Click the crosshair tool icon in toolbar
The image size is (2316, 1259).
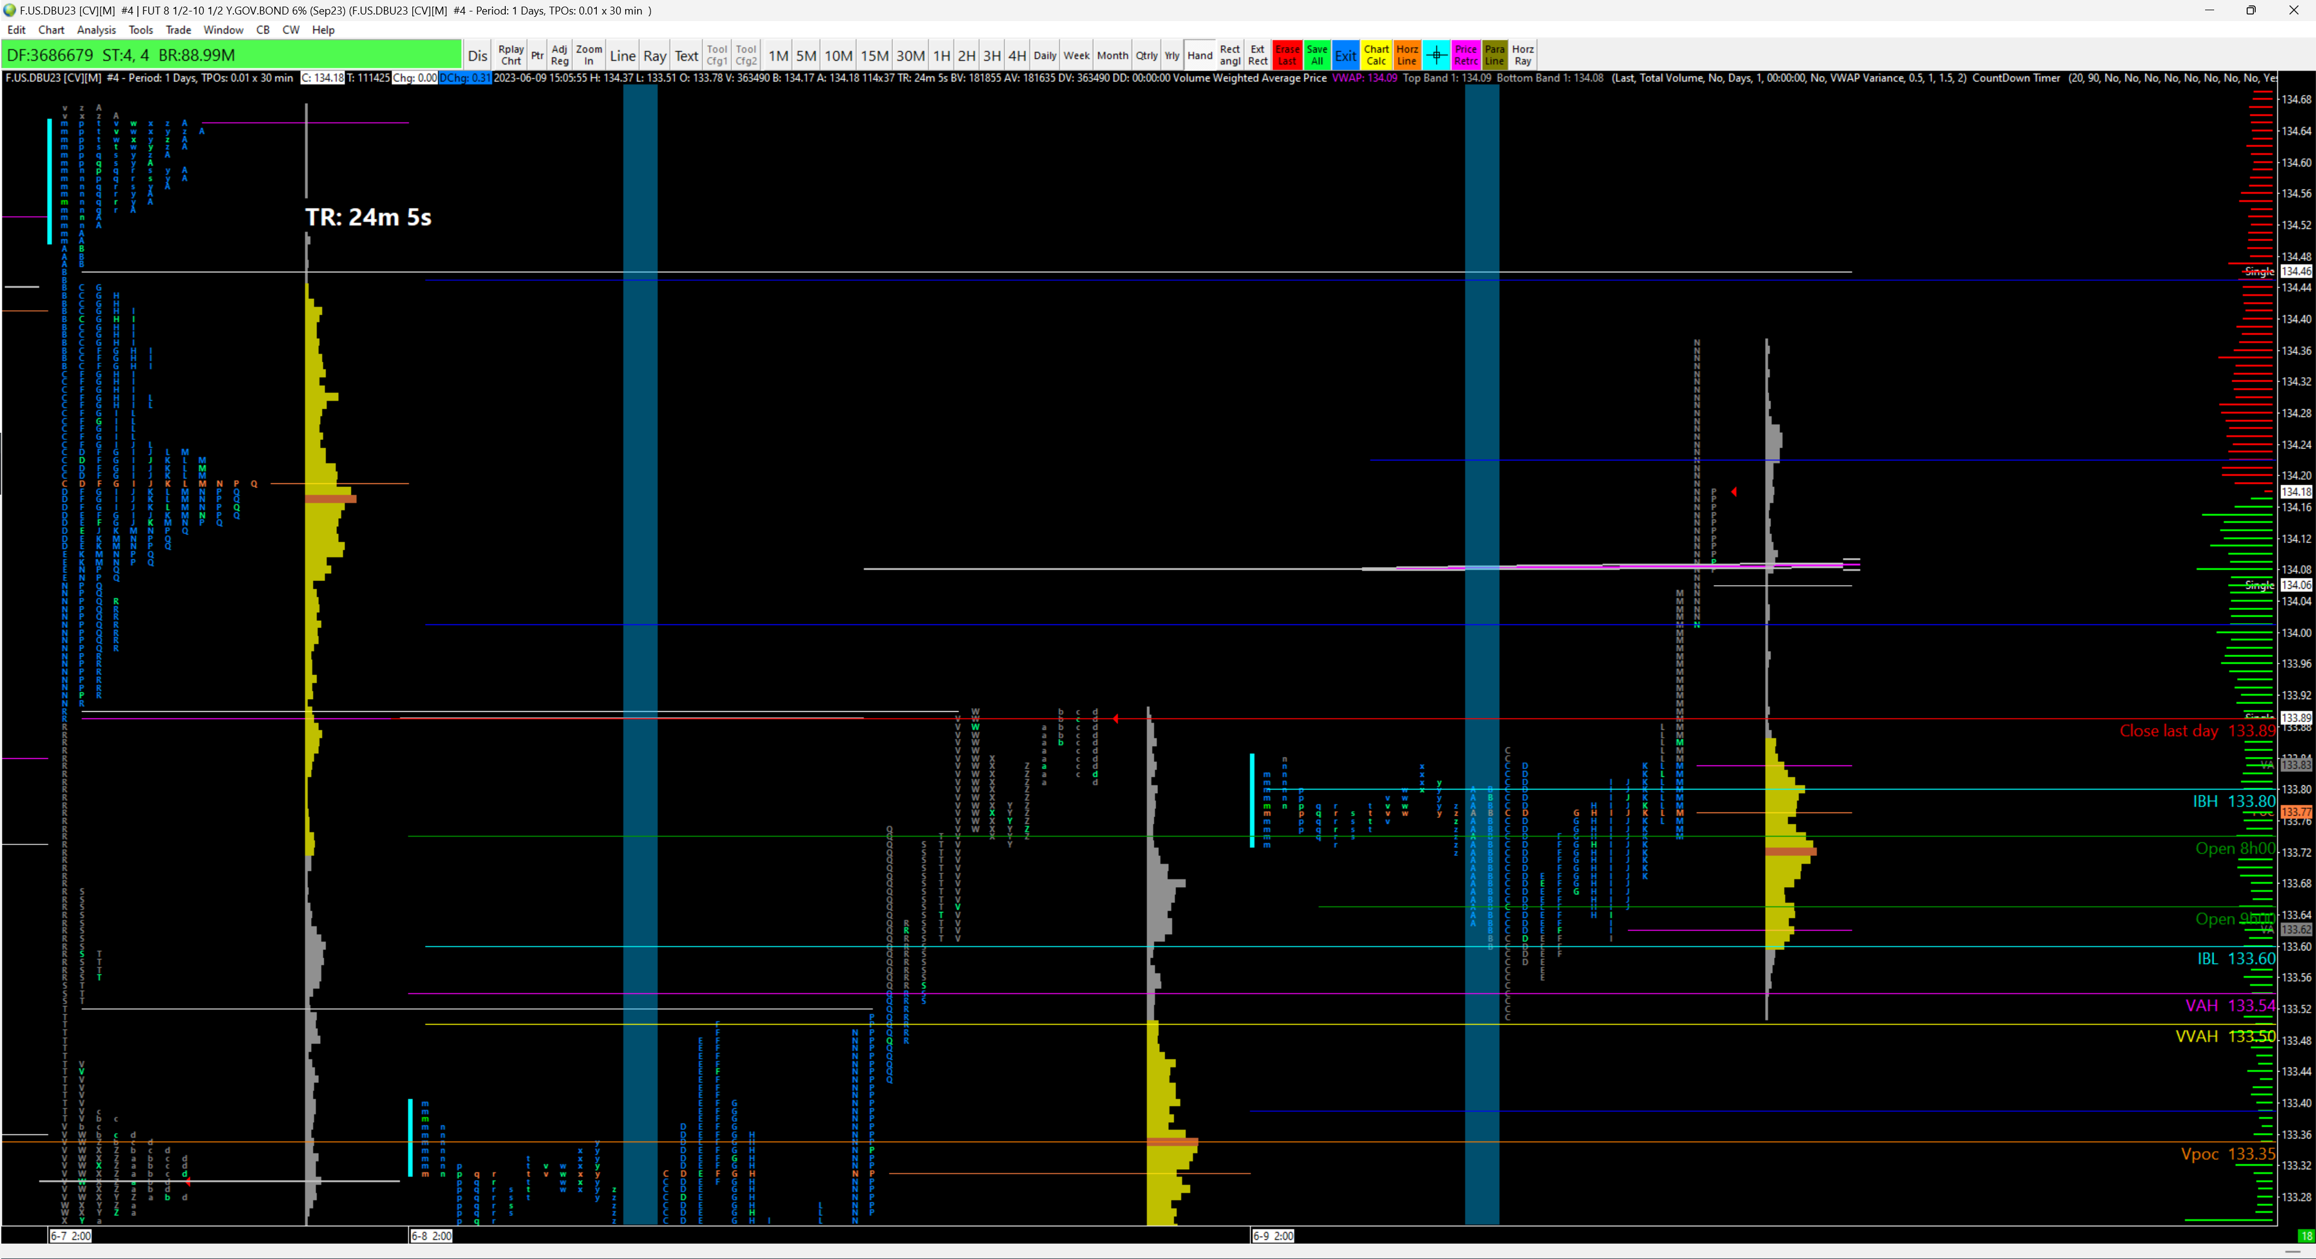click(x=1436, y=55)
